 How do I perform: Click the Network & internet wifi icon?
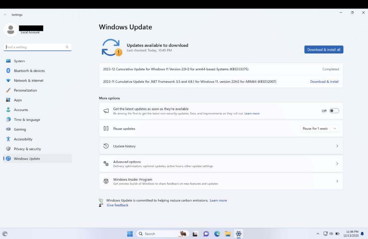pyautogui.click(x=8, y=80)
